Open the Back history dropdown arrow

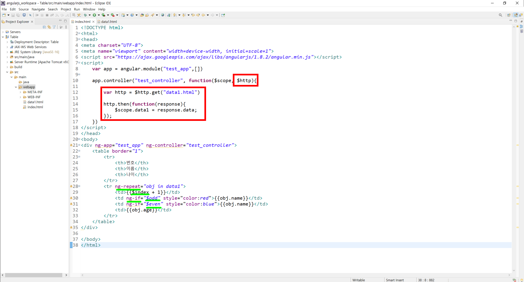(x=208, y=15)
